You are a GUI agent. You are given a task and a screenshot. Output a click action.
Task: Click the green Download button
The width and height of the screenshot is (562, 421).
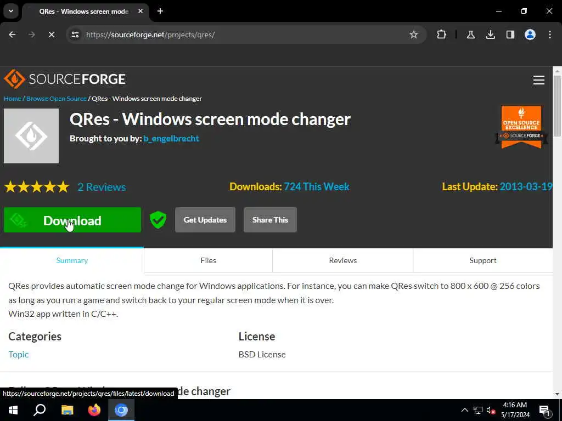tap(72, 220)
